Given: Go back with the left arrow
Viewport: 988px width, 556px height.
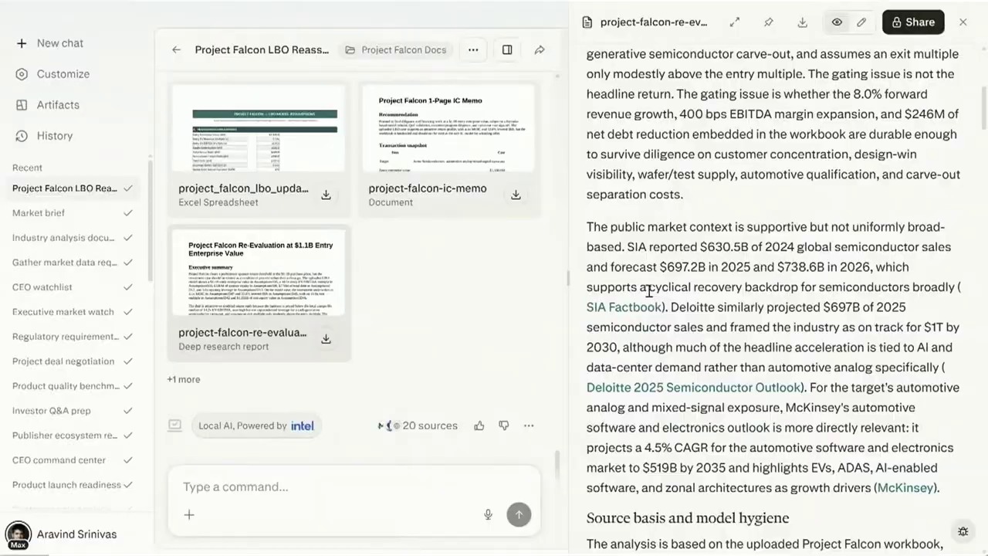Looking at the screenshot, I should (x=176, y=49).
